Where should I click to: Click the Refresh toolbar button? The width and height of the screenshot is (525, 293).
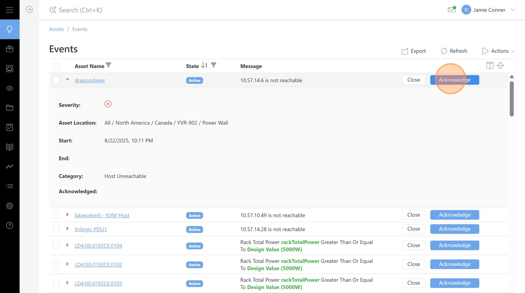coord(454,51)
